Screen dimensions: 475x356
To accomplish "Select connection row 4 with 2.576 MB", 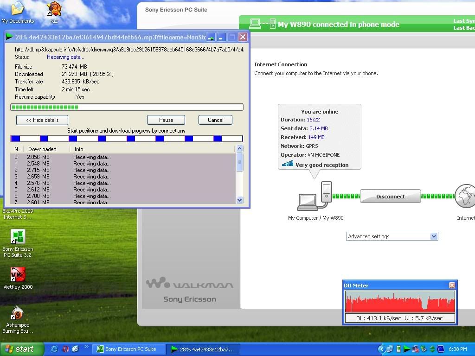I will (122, 183).
